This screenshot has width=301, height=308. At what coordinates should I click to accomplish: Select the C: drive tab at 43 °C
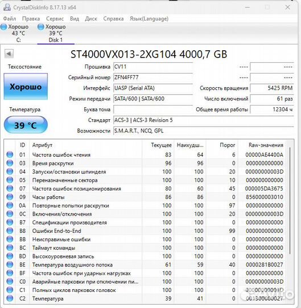[18, 33]
